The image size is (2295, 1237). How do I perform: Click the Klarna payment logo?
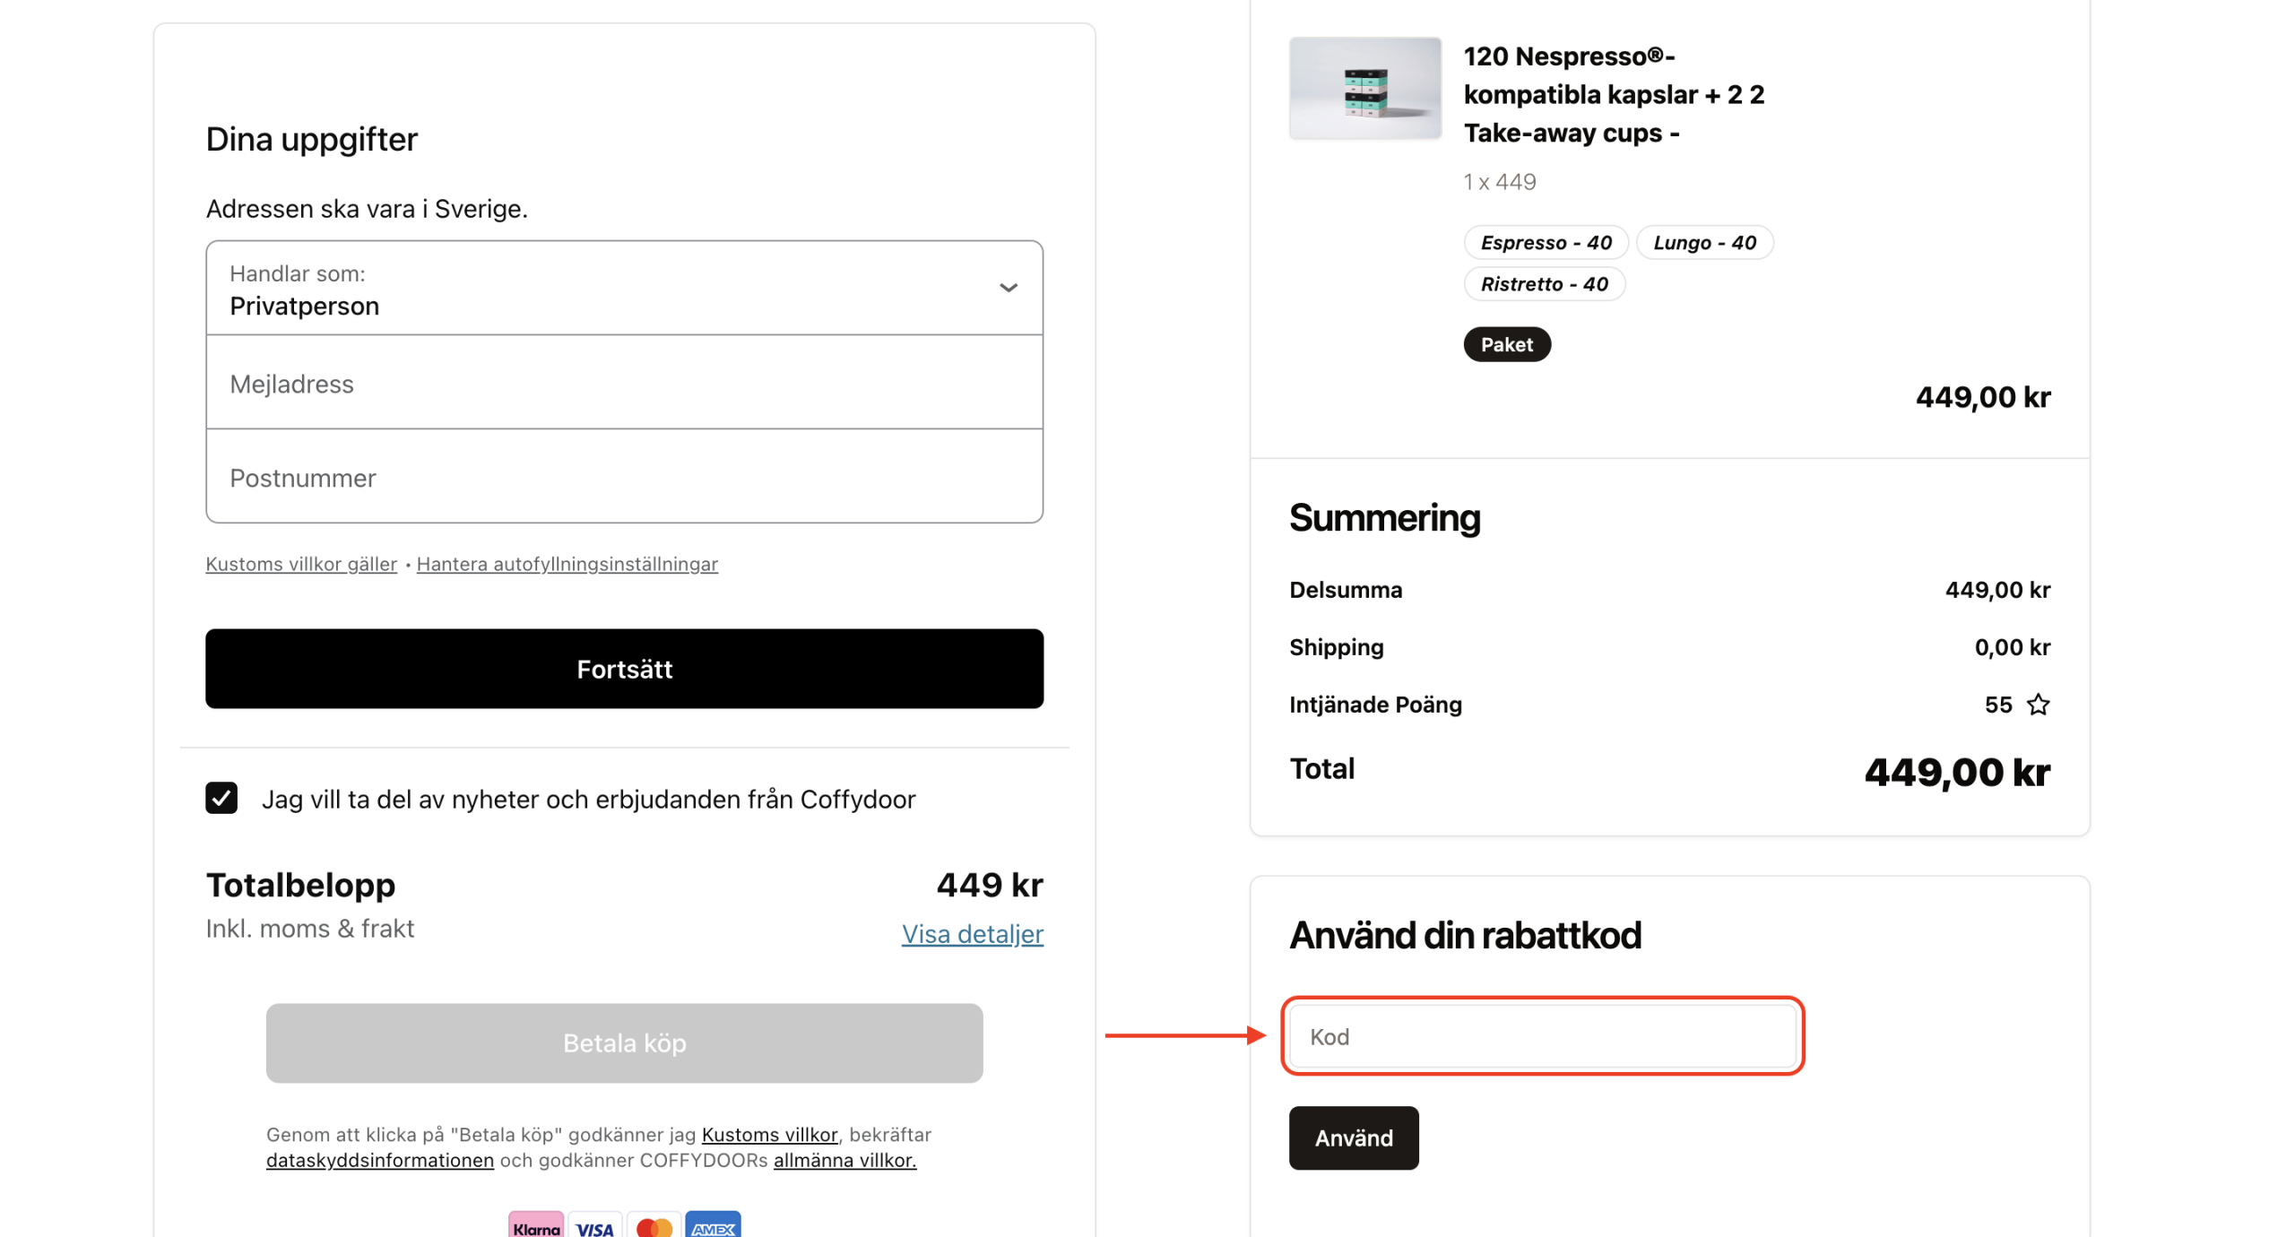[535, 1226]
